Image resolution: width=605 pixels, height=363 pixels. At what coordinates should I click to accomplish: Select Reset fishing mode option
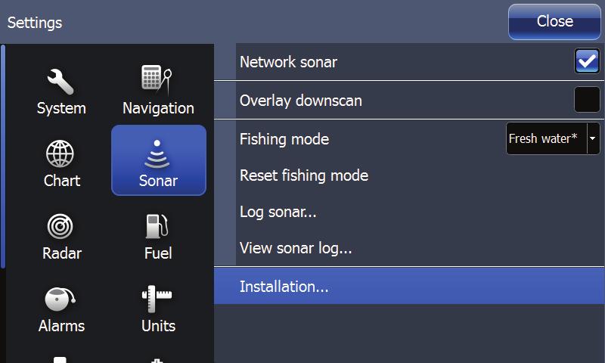pos(304,175)
